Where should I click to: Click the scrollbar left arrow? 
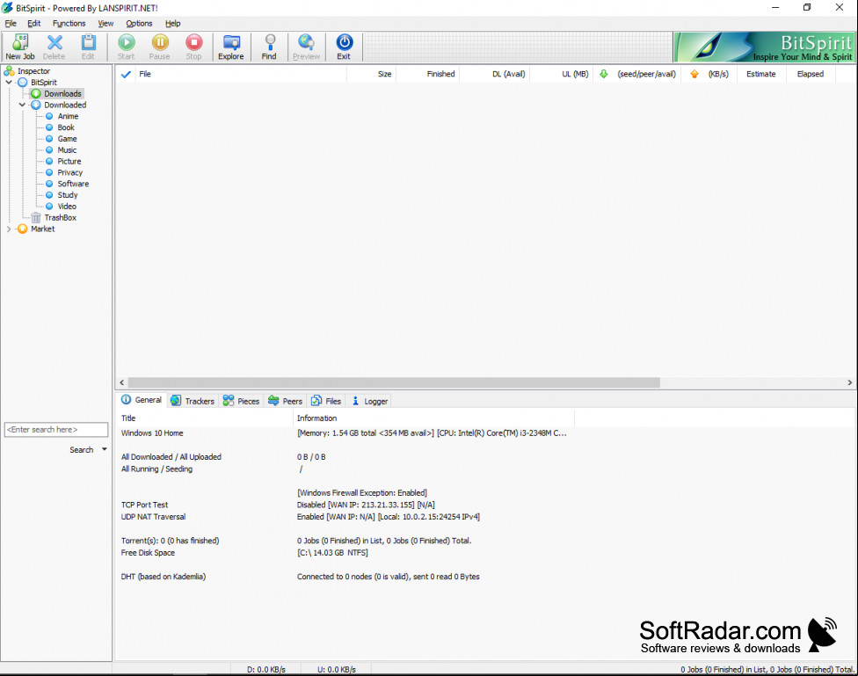122,382
